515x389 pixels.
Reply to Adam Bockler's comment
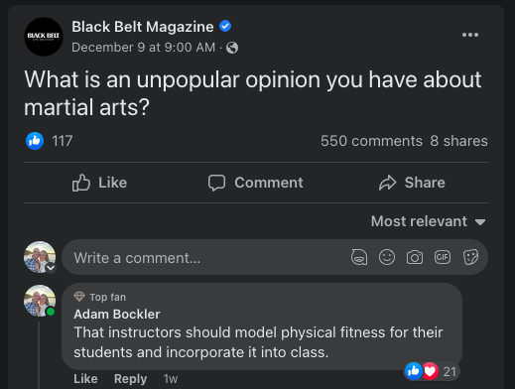click(130, 379)
